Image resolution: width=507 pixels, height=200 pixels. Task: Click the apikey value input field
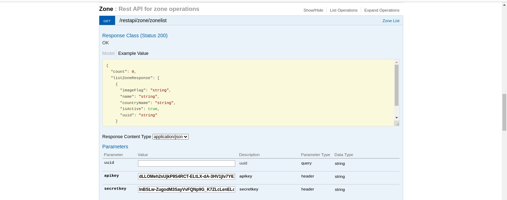pyautogui.click(x=186, y=176)
